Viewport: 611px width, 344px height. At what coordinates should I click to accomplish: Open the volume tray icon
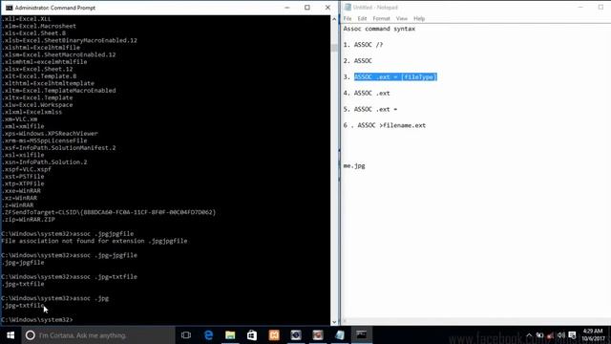[561, 335]
